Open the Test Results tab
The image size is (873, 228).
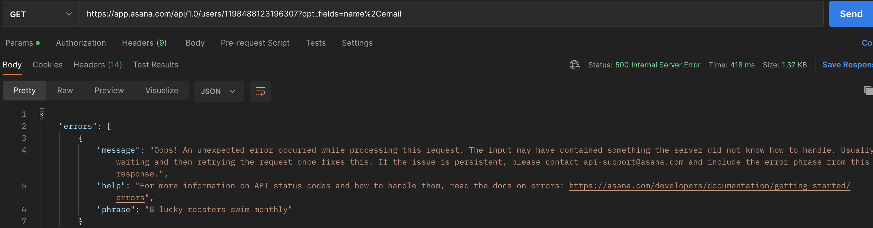click(x=156, y=65)
